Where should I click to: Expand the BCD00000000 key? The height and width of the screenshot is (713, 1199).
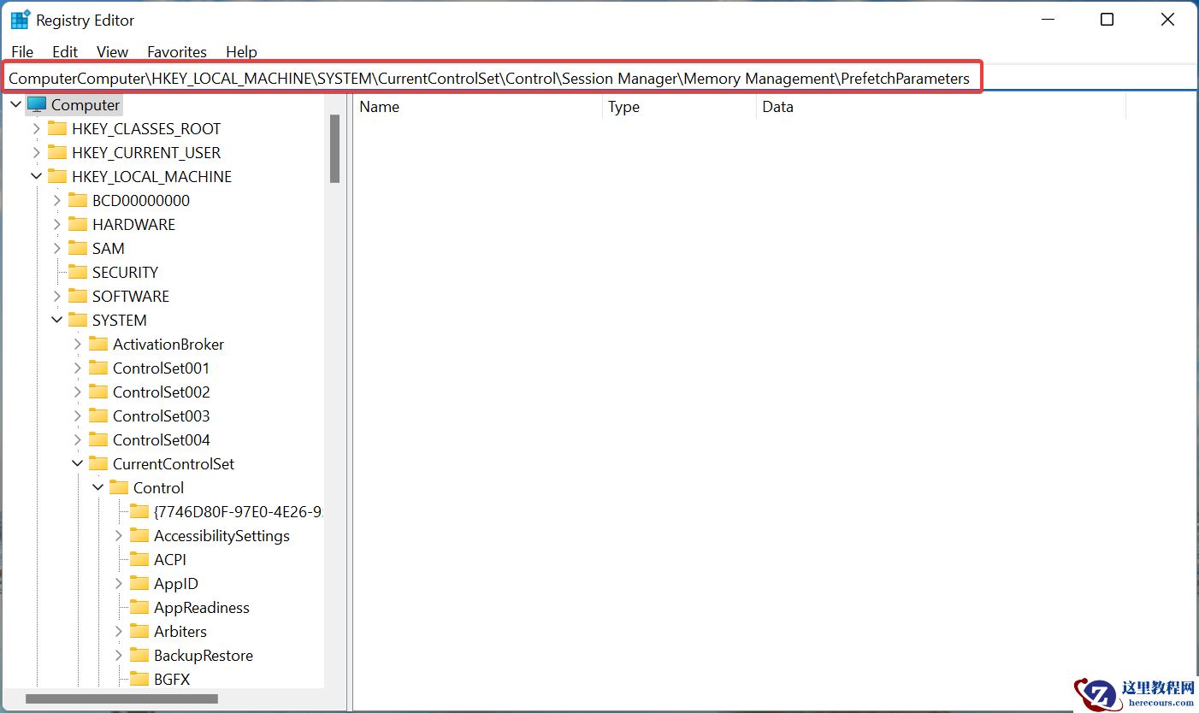point(56,200)
